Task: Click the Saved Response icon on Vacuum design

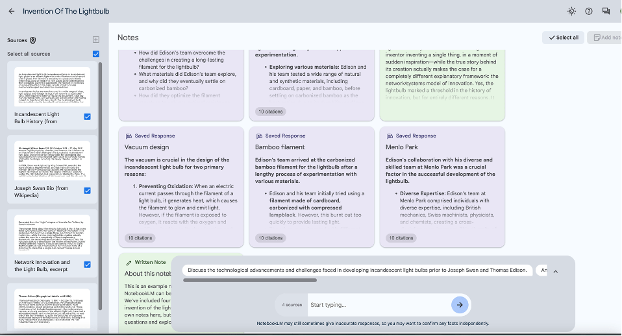Action: tap(129, 136)
